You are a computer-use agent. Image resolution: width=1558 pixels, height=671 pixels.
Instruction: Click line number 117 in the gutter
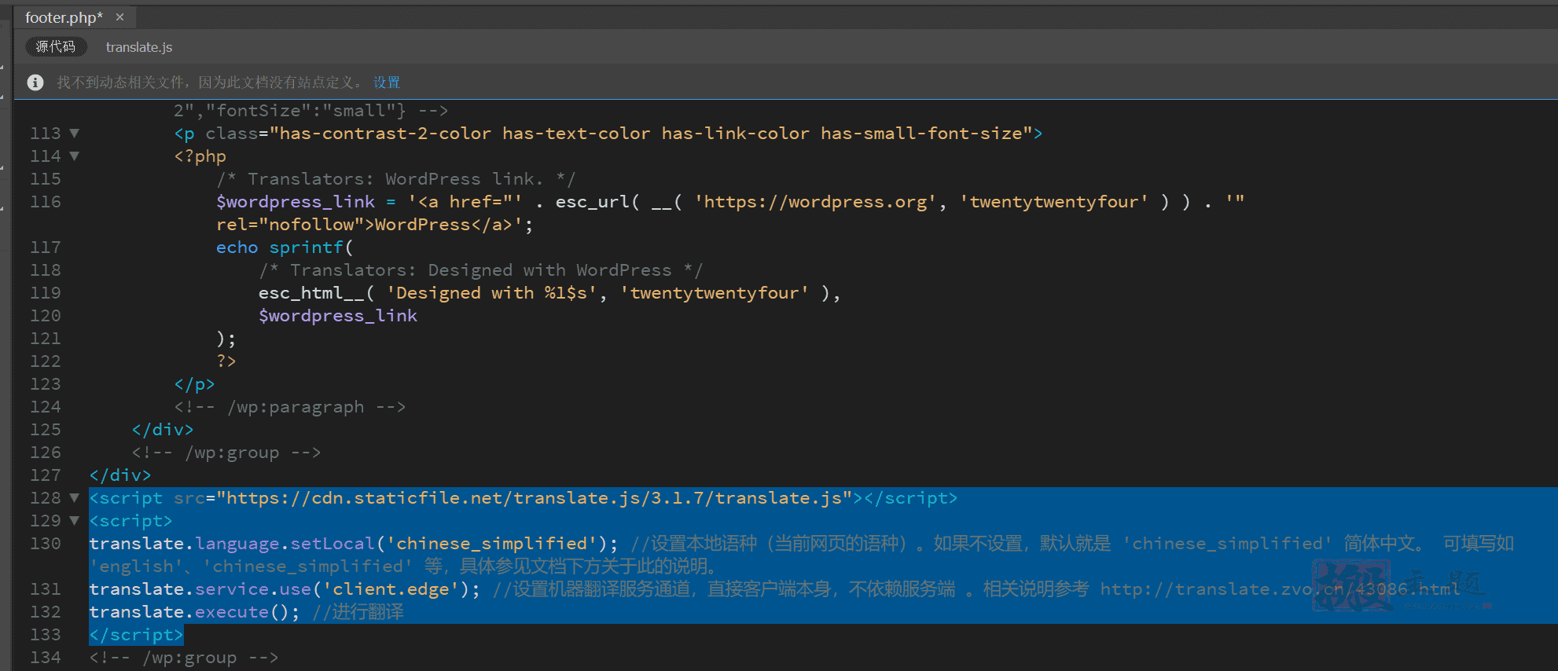click(x=46, y=247)
